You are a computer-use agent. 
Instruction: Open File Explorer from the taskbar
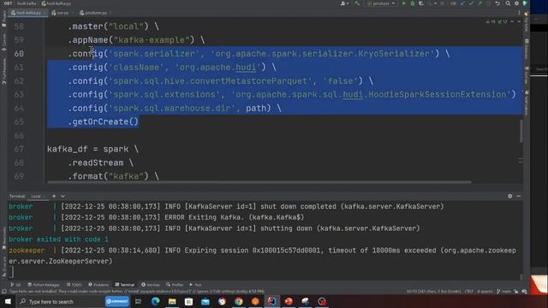pyautogui.click(x=172, y=301)
